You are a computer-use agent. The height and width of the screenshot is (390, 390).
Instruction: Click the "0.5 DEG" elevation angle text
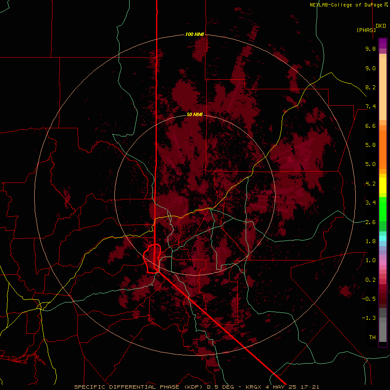221,387
